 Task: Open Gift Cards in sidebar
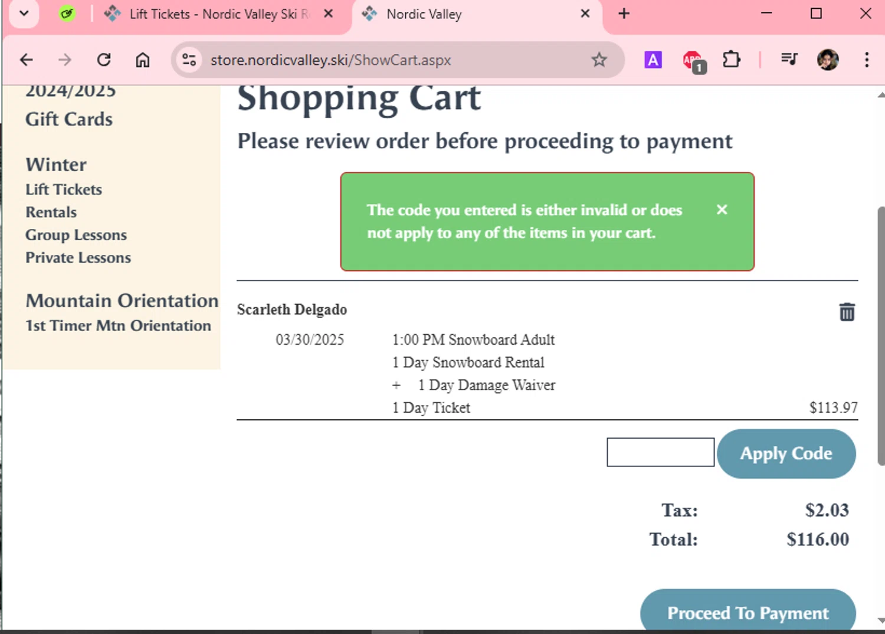69,119
